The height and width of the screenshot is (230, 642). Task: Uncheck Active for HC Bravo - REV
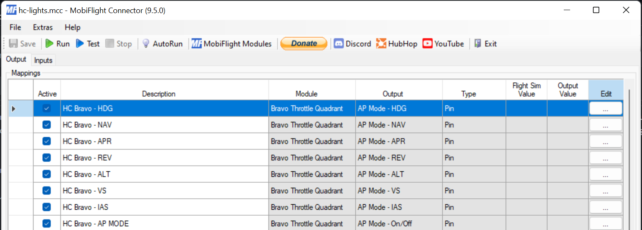pyautogui.click(x=47, y=158)
